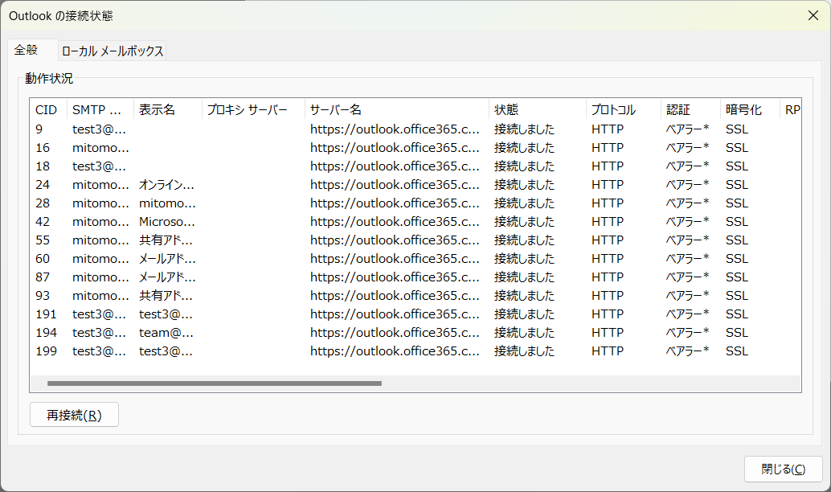Image resolution: width=831 pixels, height=492 pixels.
Task: Click the プロトコル column header
Action: point(624,110)
